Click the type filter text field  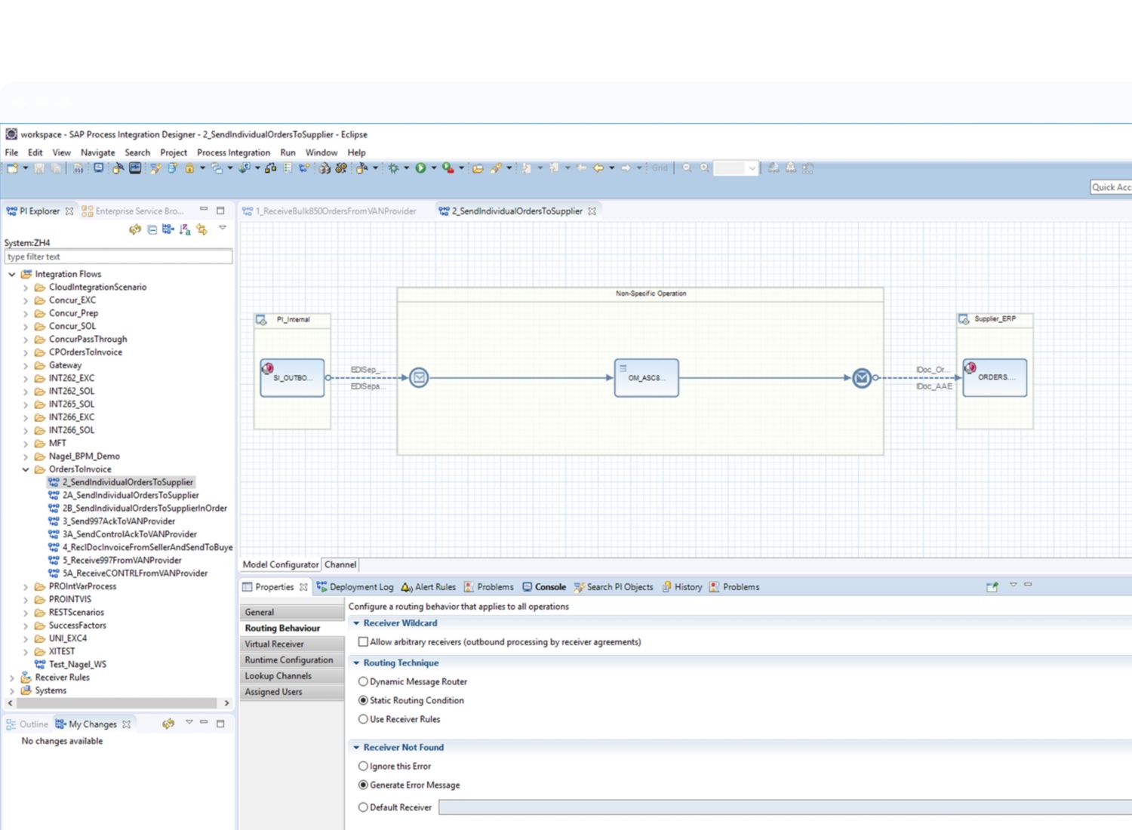pos(118,257)
